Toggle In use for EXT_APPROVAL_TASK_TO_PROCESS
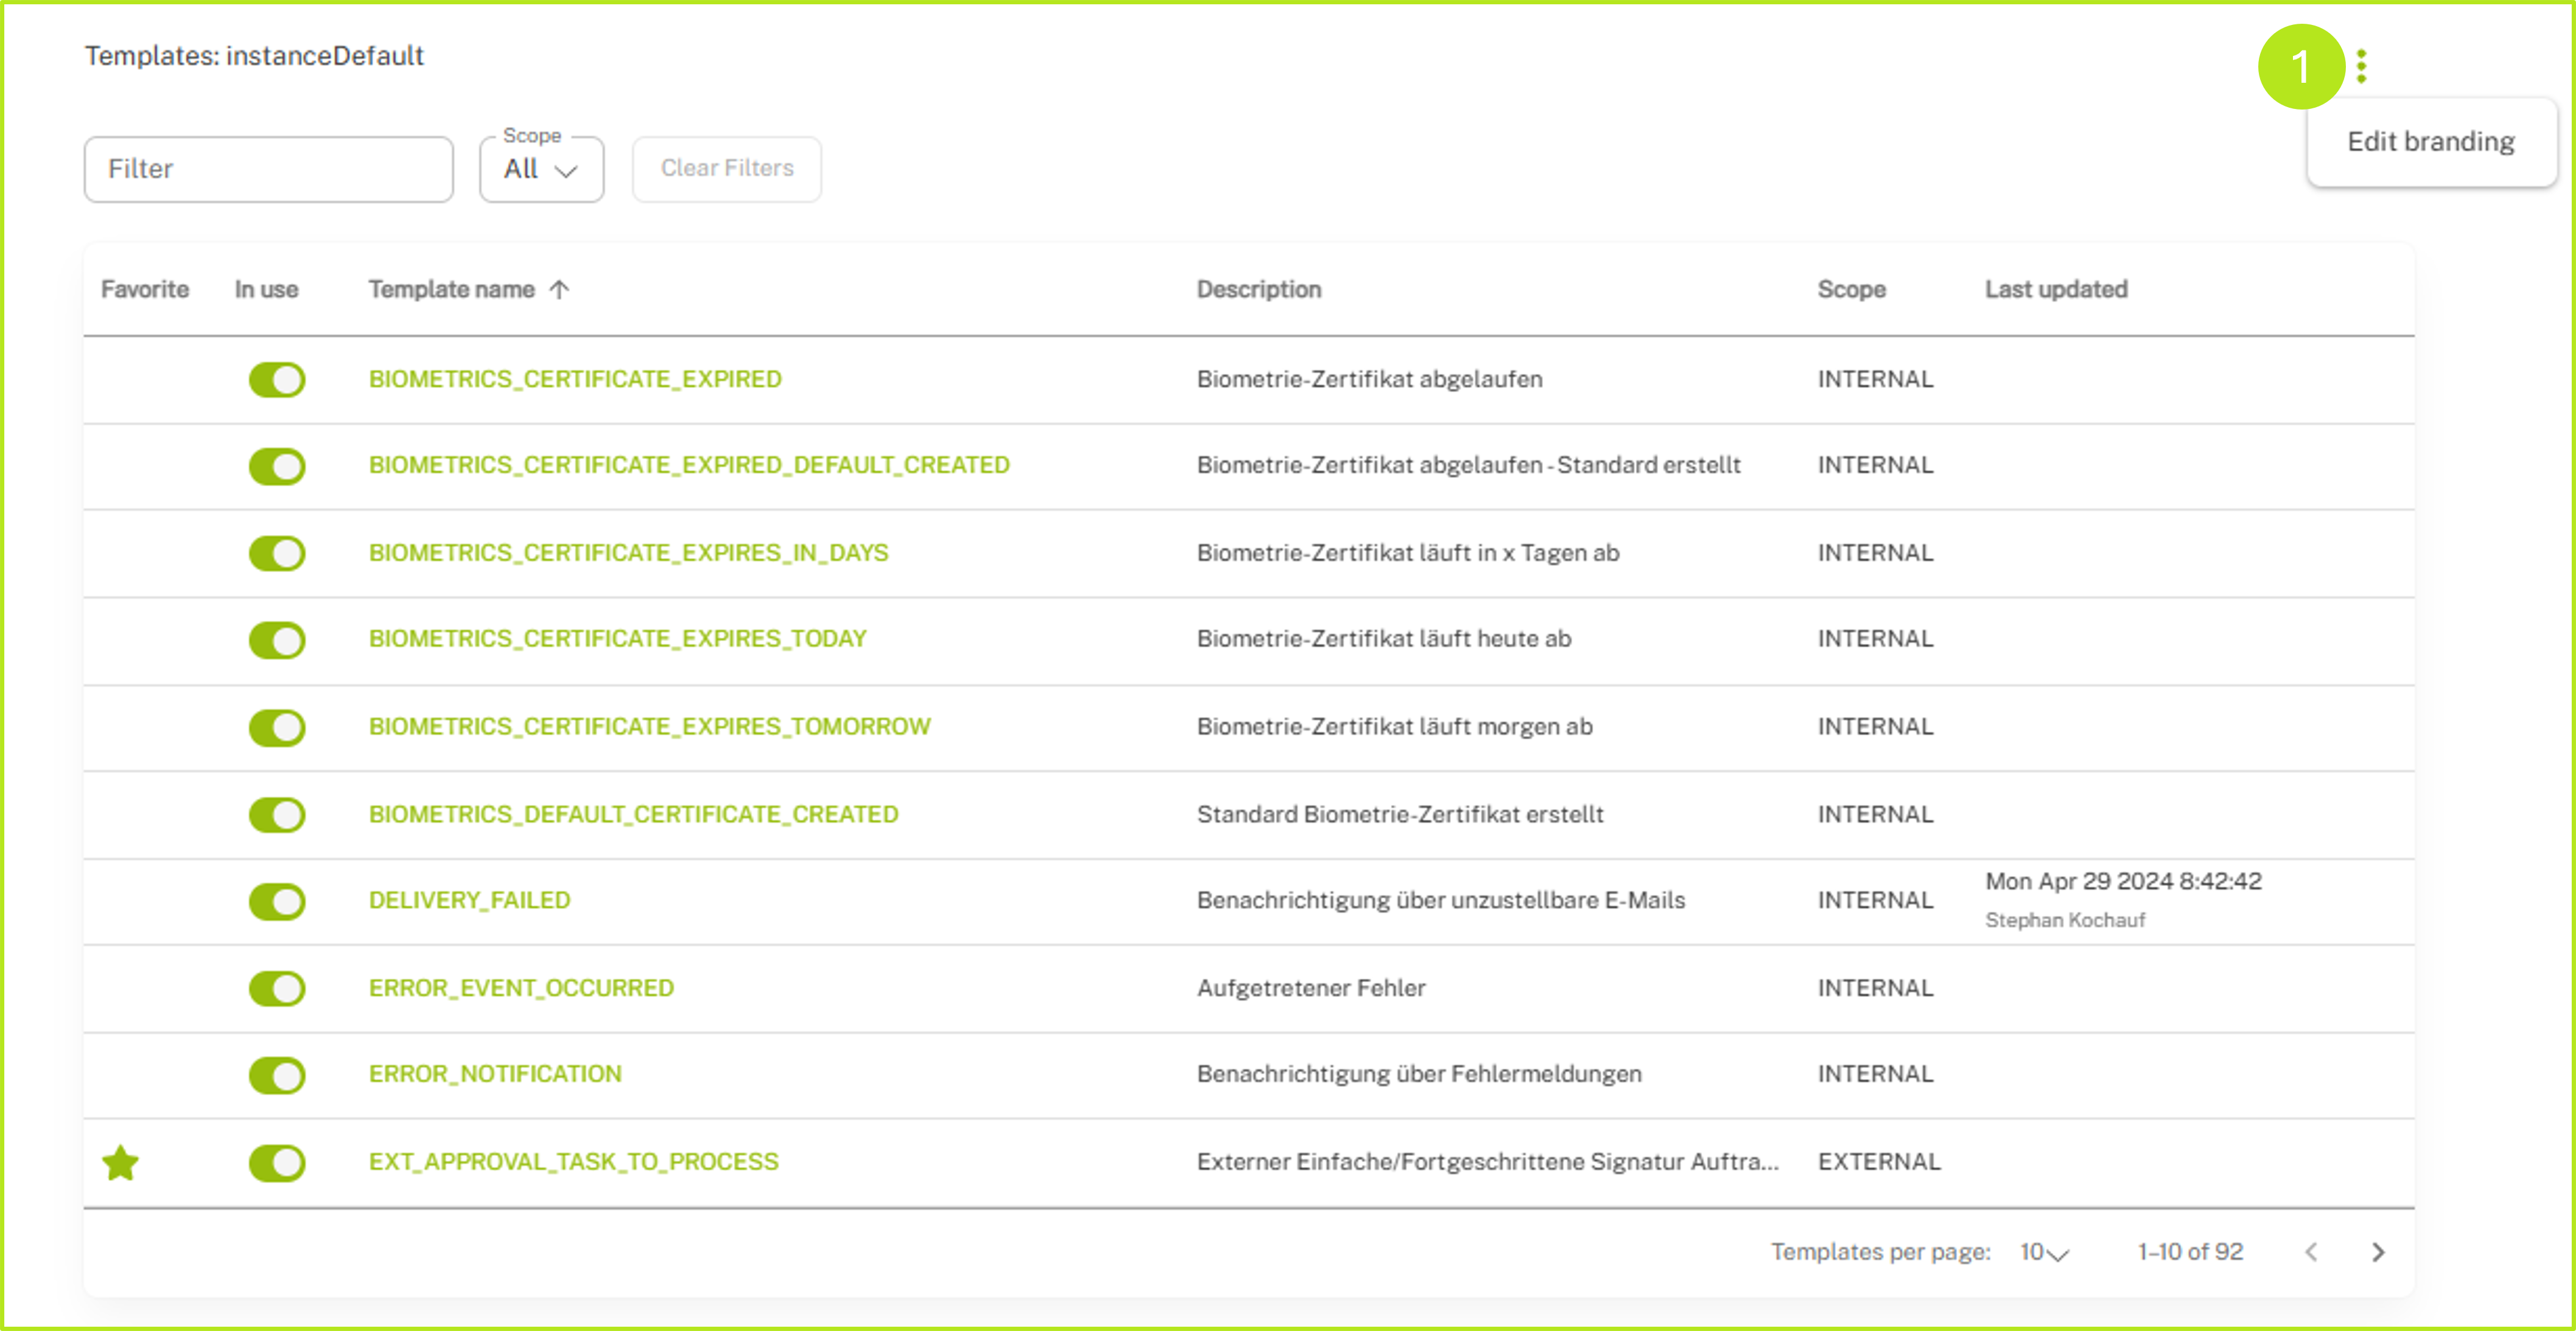Image resolution: width=2576 pixels, height=1331 pixels. pos(277,1162)
